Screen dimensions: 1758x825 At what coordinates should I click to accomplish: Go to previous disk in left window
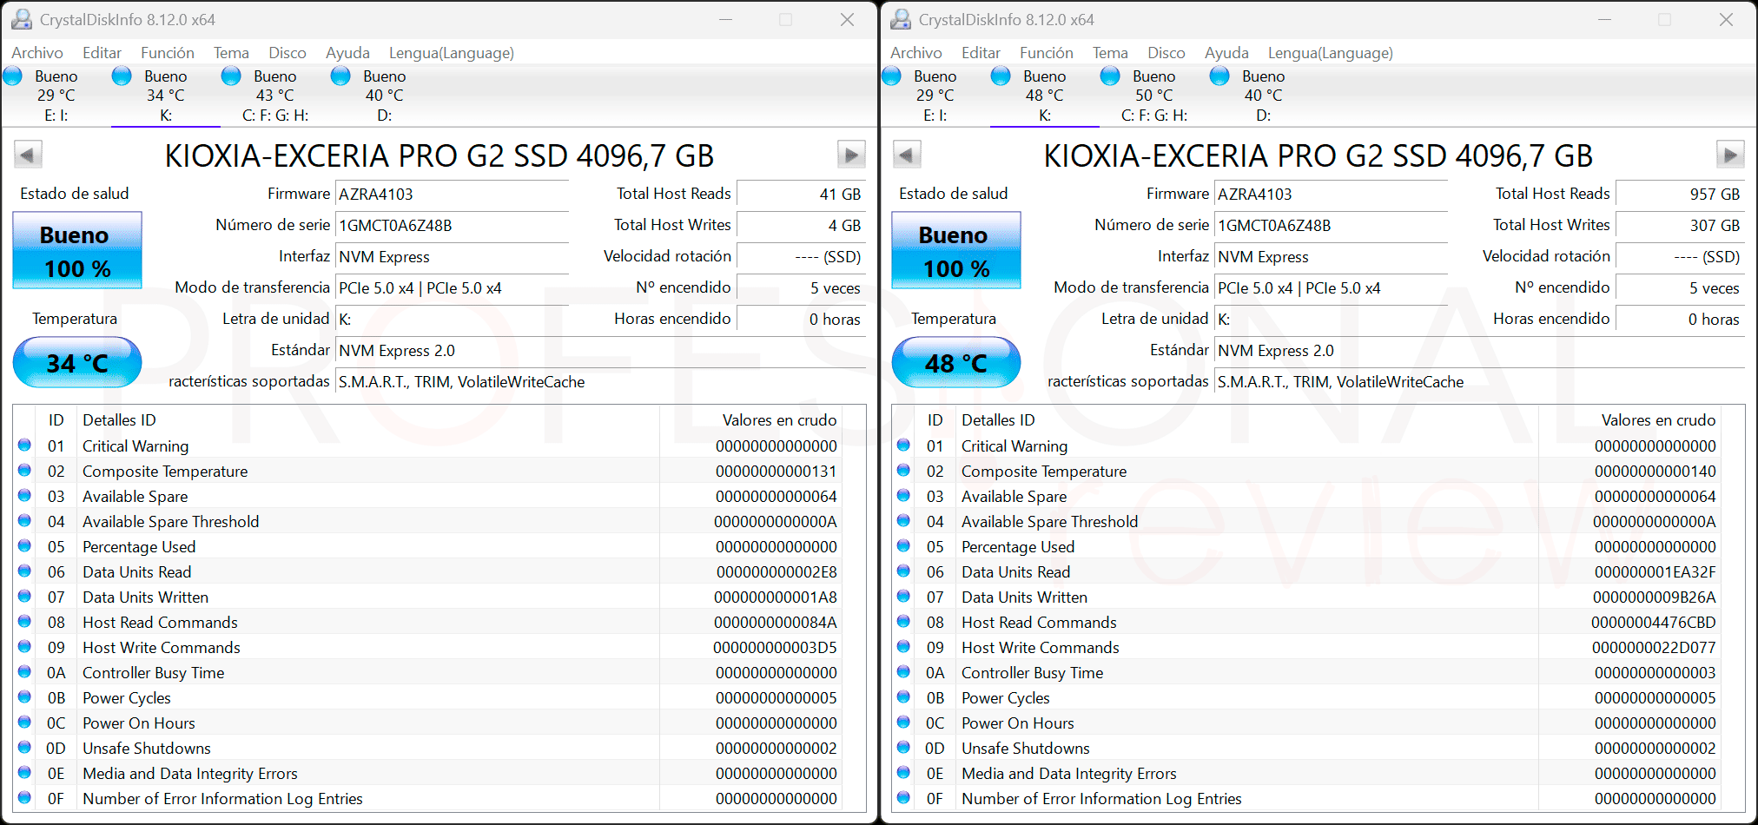click(28, 155)
